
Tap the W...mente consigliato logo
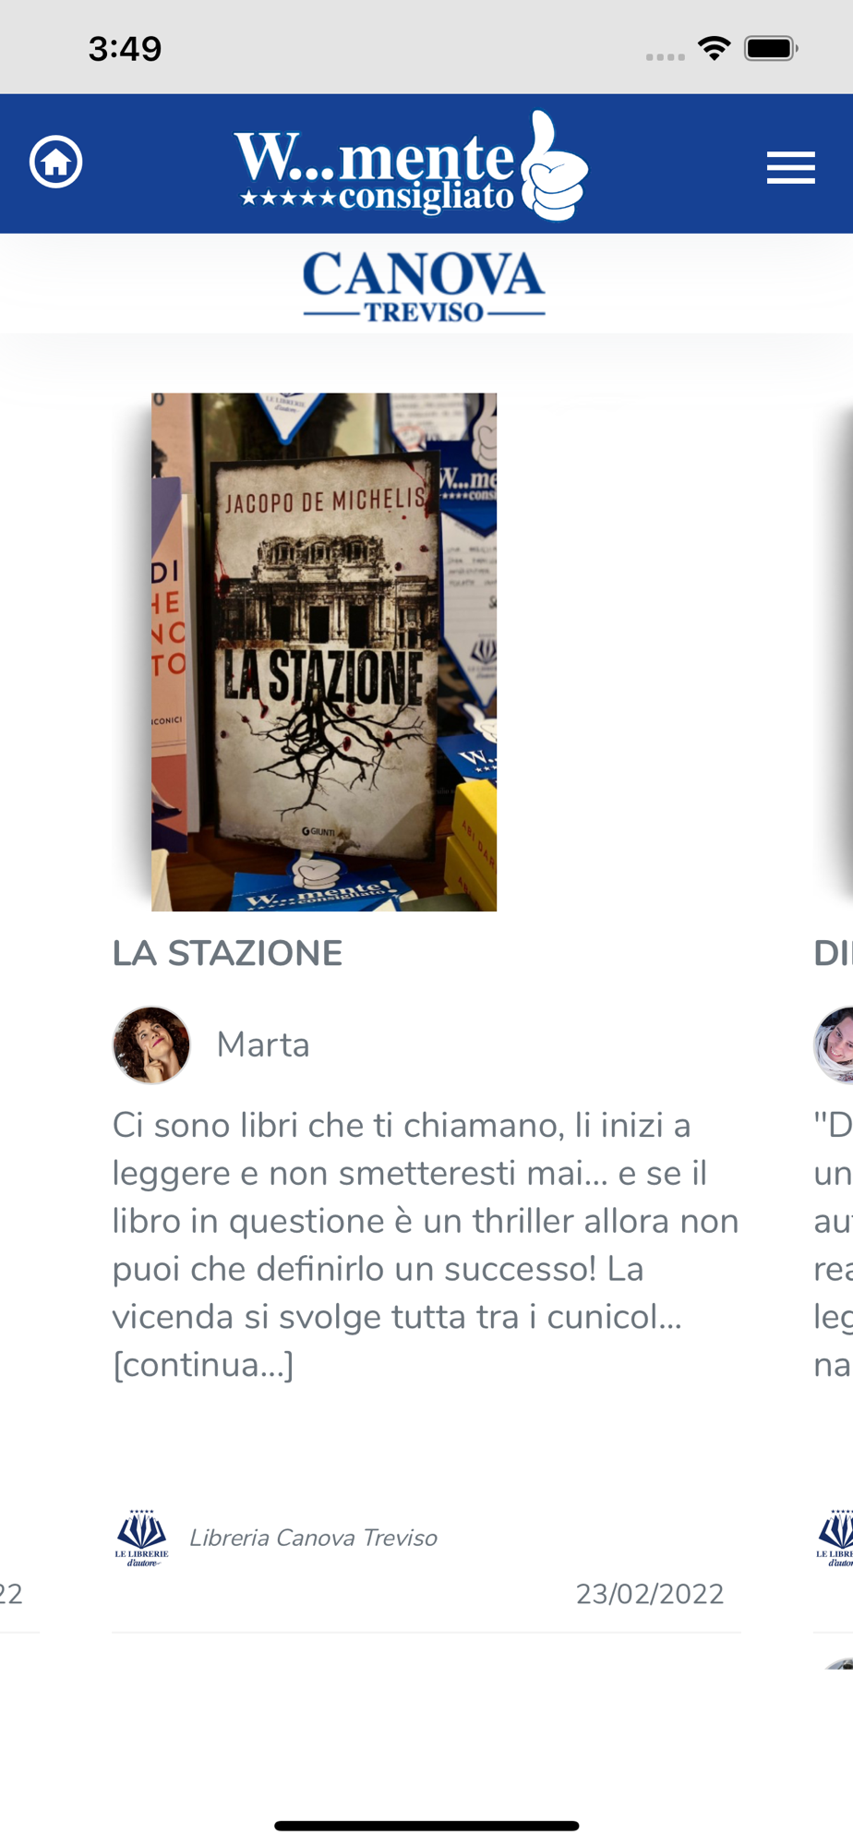[411, 165]
